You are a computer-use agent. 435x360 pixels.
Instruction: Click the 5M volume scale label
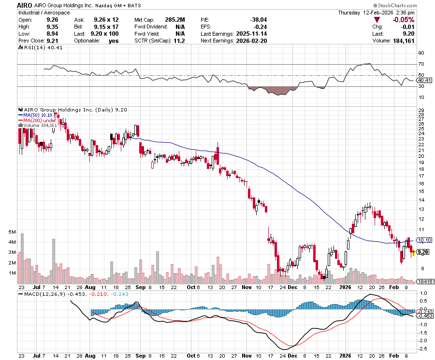12,232
